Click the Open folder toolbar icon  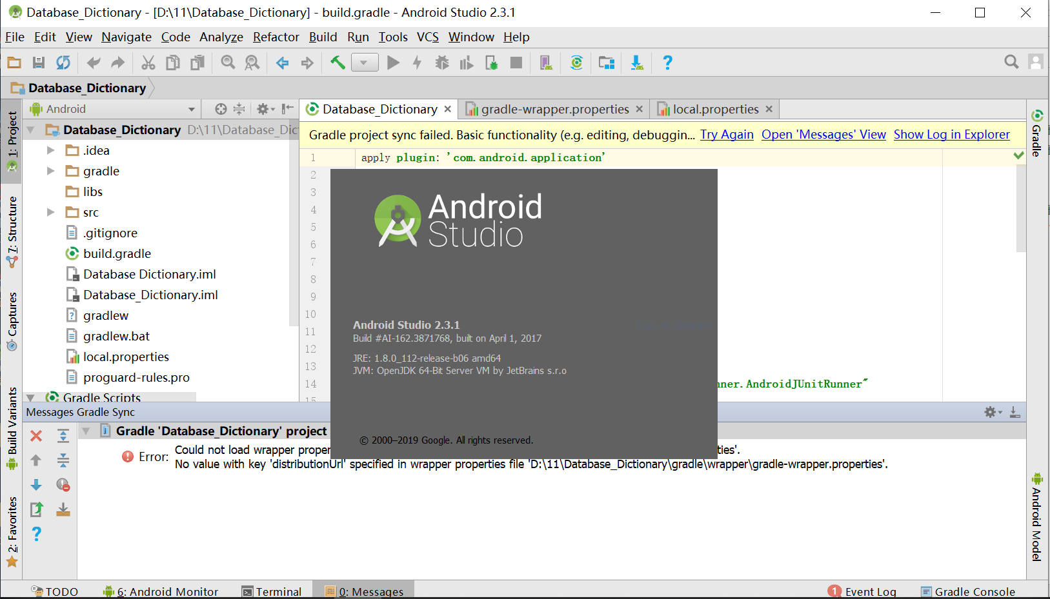[14, 63]
